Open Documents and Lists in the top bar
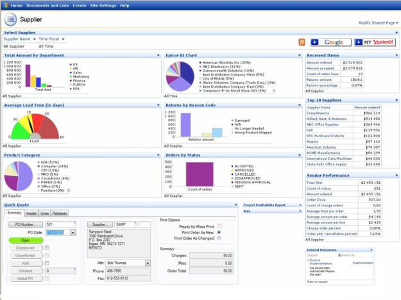Viewport: 401px width, 300px height. pyautogui.click(x=47, y=5)
